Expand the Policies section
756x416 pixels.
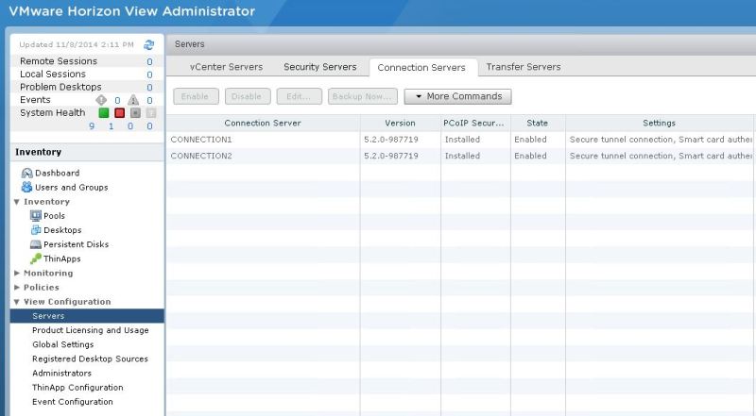[17, 288]
